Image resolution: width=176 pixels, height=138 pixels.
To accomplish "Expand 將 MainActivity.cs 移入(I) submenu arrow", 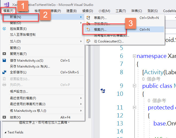I will [81, 111].
